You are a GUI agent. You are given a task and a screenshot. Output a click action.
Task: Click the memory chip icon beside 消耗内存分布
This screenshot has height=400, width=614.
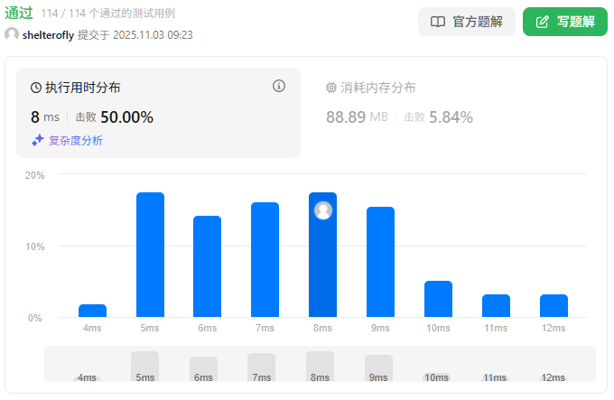331,88
